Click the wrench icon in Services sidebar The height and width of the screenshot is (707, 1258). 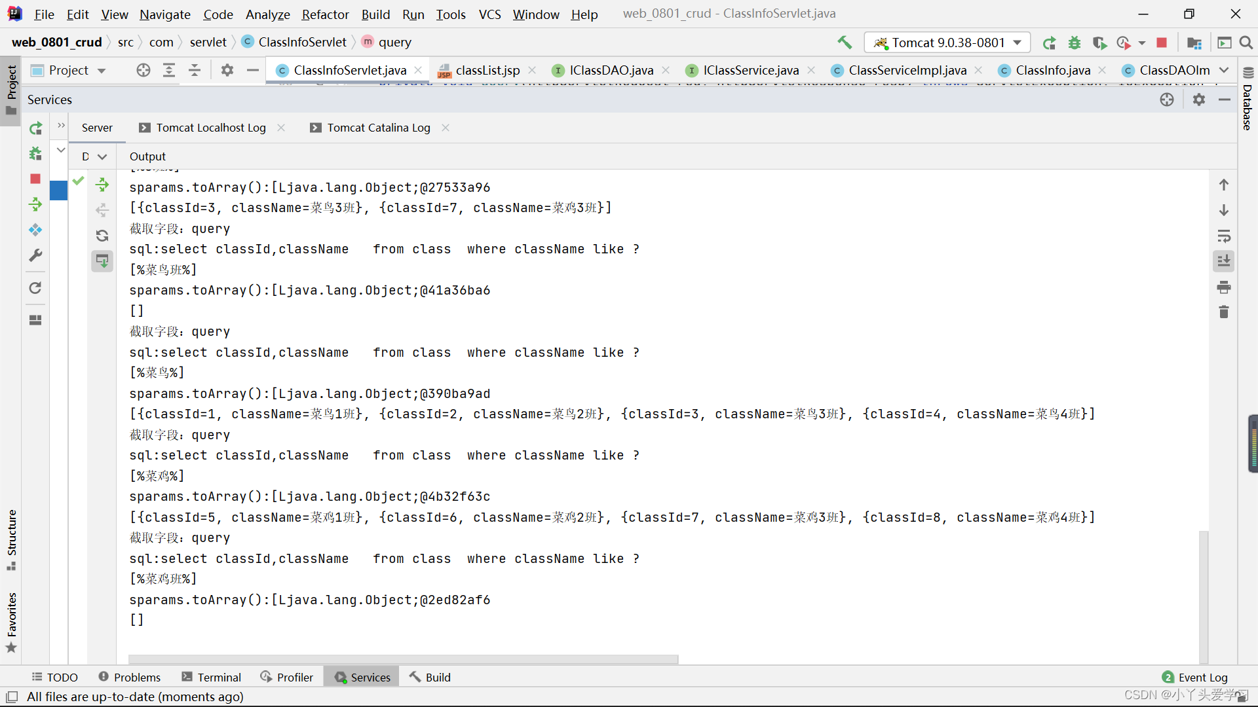pos(35,255)
